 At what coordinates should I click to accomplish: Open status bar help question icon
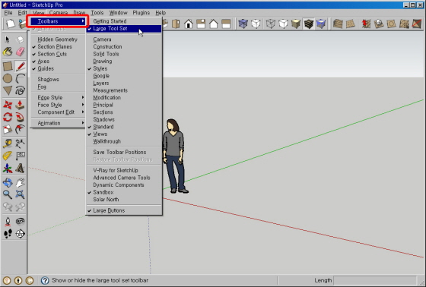click(x=45, y=280)
